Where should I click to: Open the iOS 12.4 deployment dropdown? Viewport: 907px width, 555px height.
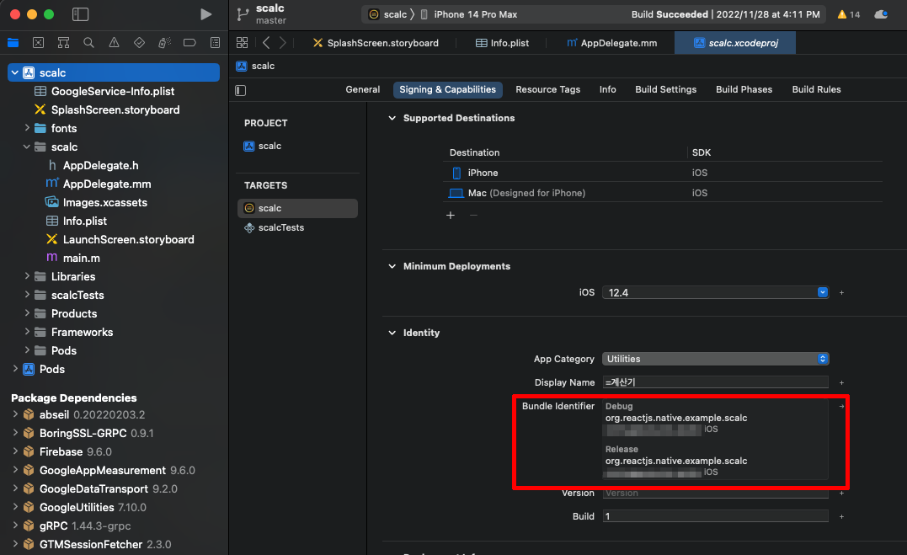tap(716, 293)
